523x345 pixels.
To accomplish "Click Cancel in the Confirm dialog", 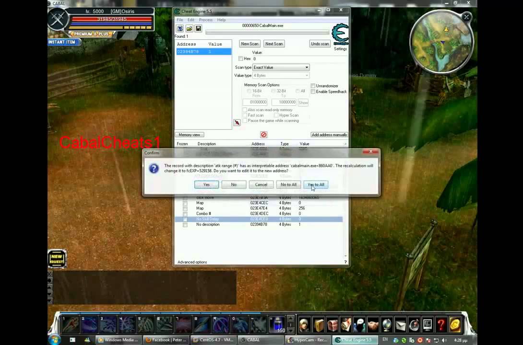I will pos(261,184).
